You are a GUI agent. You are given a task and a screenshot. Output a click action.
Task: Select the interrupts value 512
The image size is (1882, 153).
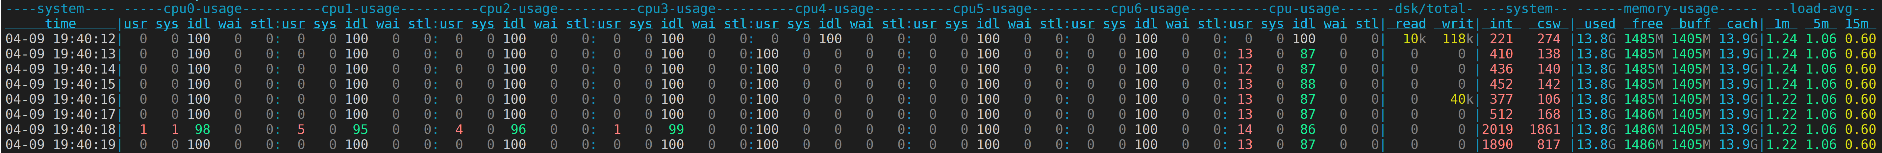click(1501, 114)
